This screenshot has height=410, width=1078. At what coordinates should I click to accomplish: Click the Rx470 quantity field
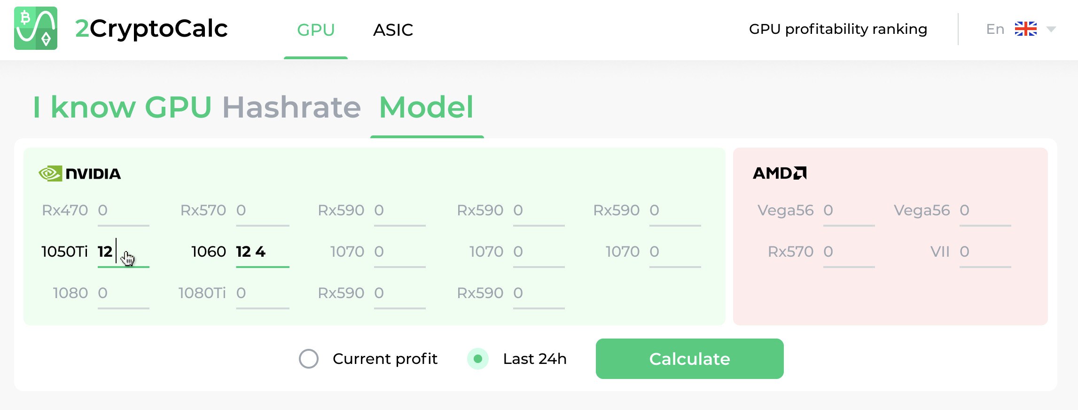tap(123, 211)
